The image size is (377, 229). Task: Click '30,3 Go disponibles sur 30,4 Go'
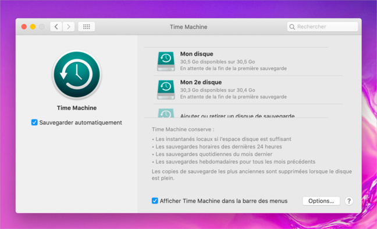point(218,90)
